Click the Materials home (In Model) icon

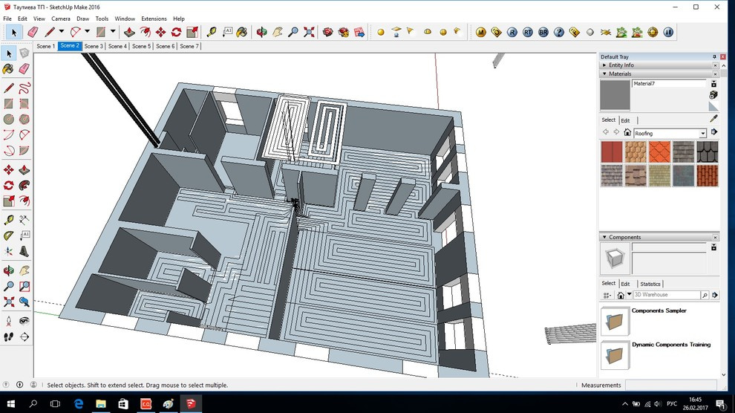[x=627, y=132]
